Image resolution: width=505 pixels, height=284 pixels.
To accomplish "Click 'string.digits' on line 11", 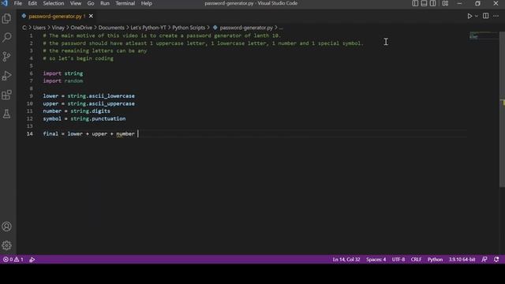I will [x=91, y=111].
